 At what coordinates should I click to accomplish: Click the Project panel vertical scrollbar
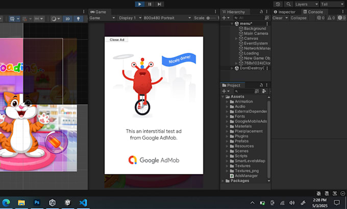click(268, 139)
